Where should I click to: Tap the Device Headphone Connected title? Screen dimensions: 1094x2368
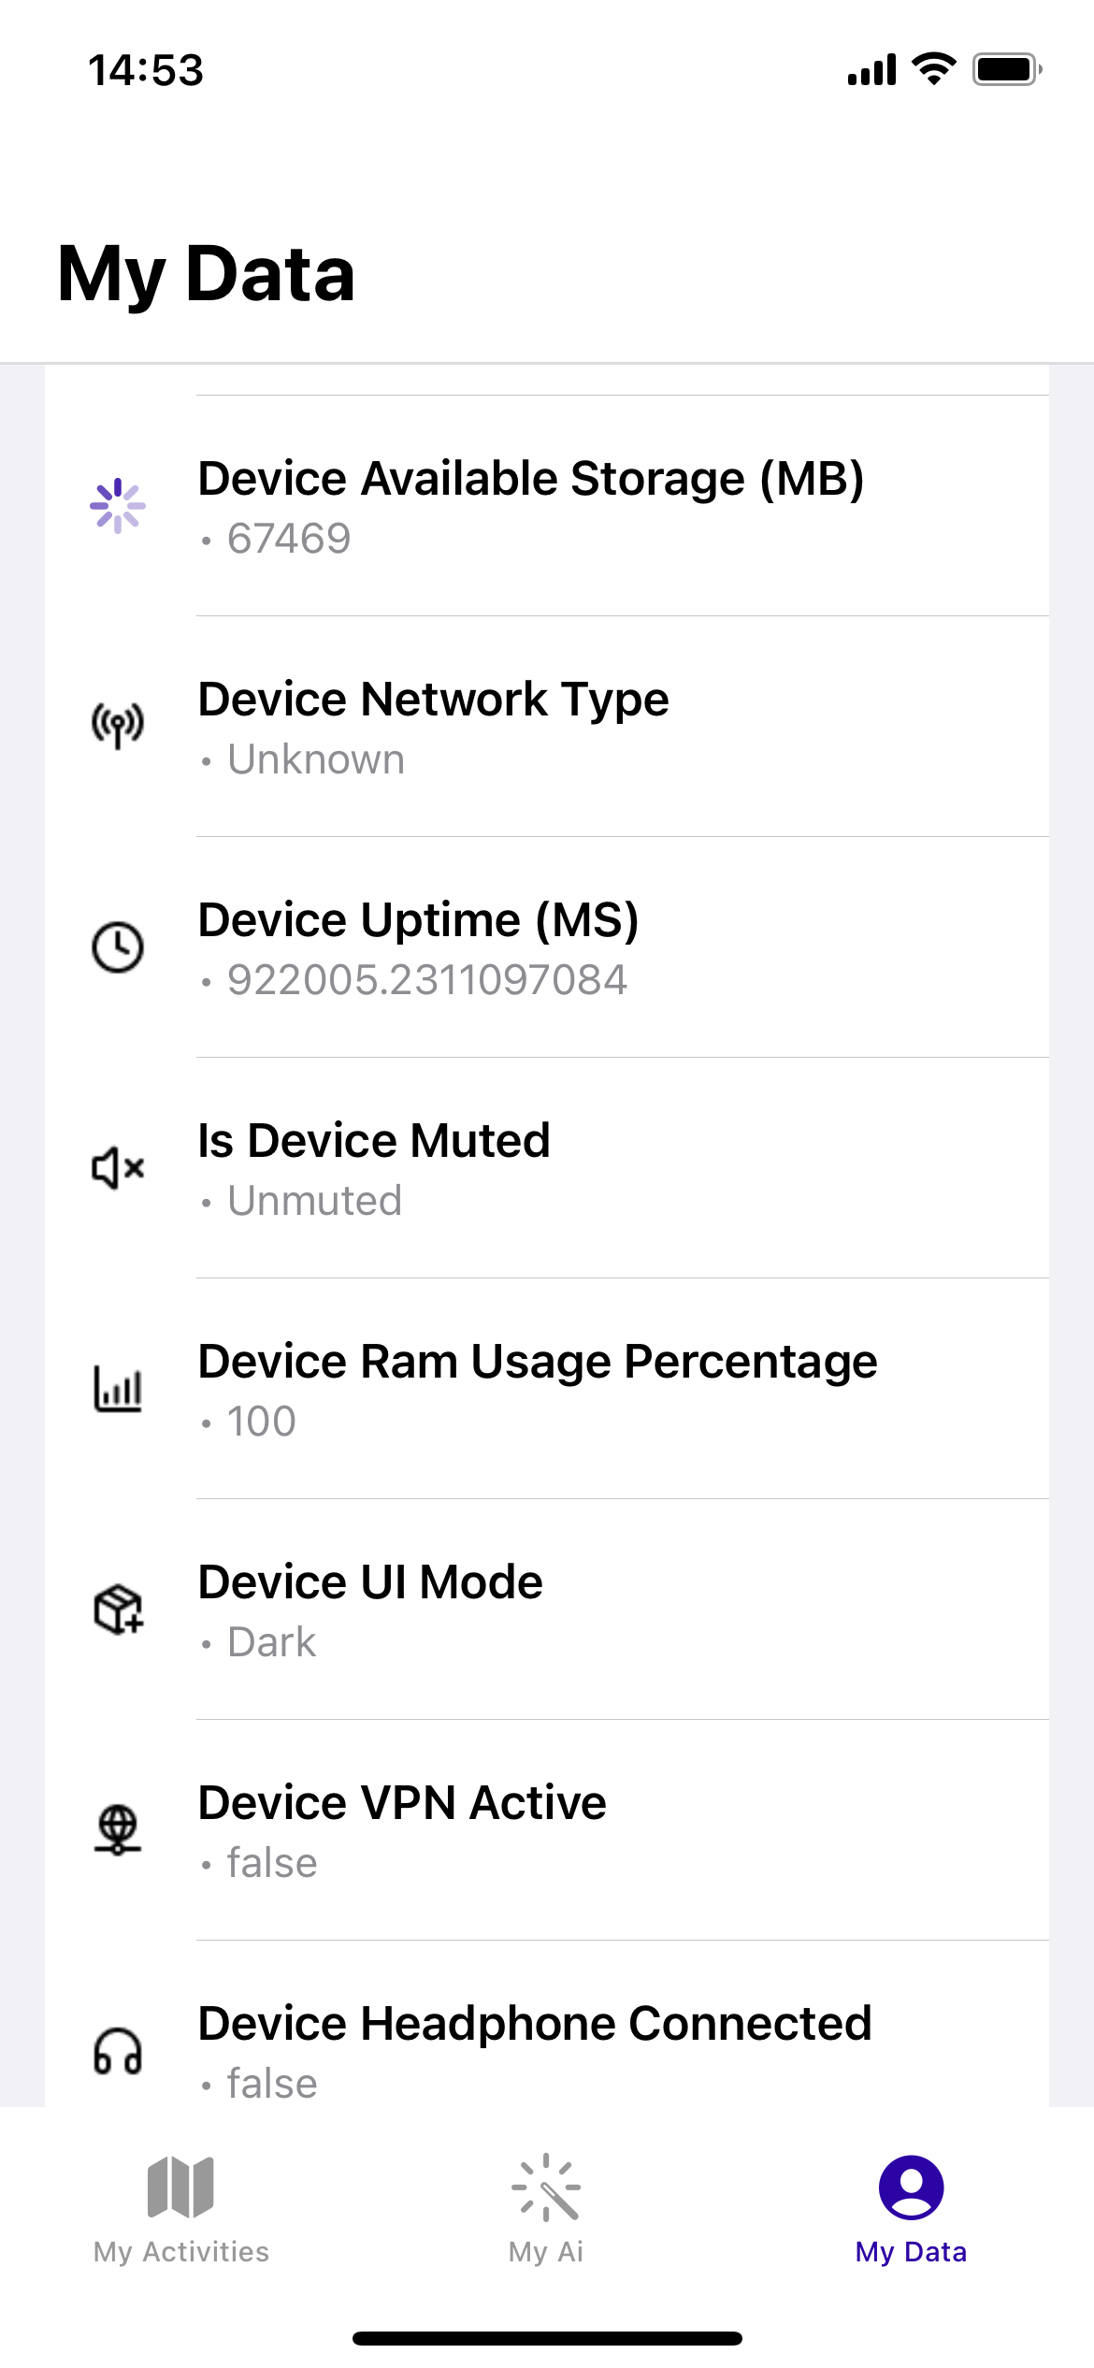pyautogui.click(x=535, y=2024)
